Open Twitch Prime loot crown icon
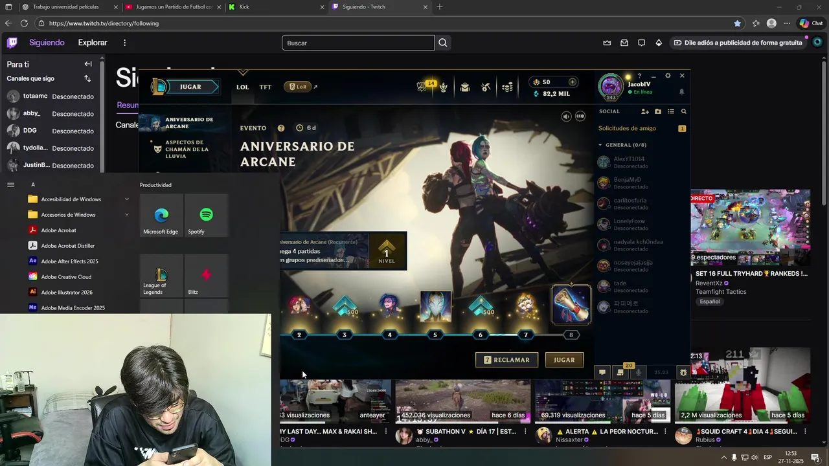The height and width of the screenshot is (466, 829). point(607,43)
